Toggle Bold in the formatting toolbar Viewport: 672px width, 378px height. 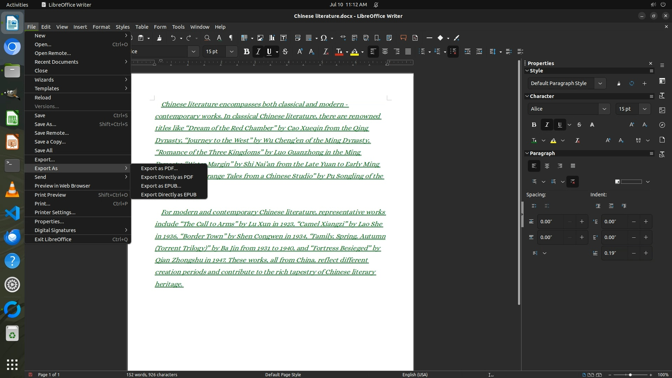(x=246, y=51)
